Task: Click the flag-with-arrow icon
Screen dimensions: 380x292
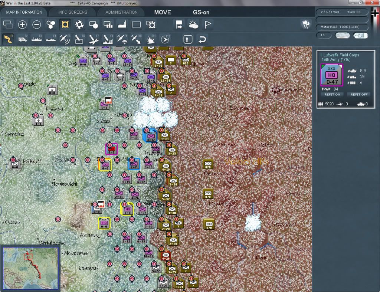Action: [x=179, y=24]
